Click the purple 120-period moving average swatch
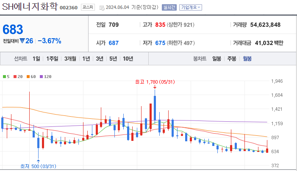Image resolution: width=297 pixels, height=171 pixels. coord(41,77)
